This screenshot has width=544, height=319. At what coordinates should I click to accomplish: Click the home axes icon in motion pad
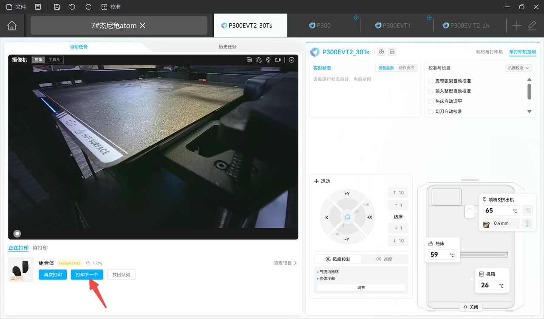click(x=347, y=217)
